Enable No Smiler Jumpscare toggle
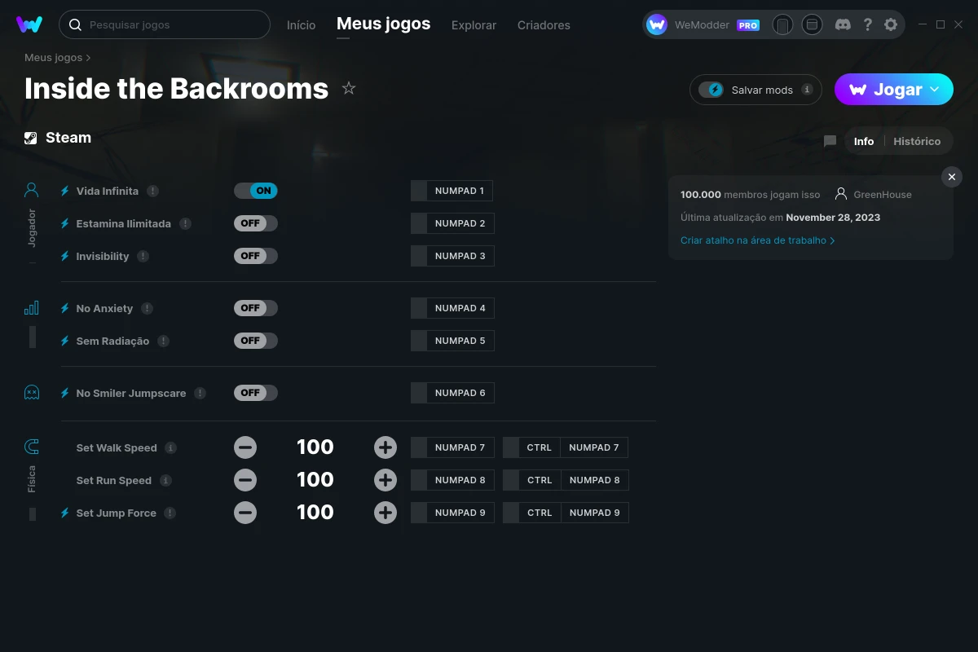This screenshot has height=652, width=978. tap(256, 393)
